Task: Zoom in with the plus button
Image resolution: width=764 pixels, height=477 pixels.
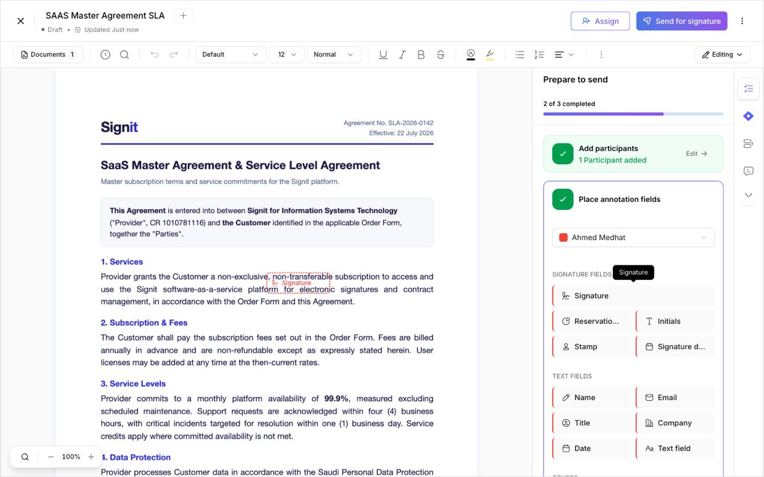Action: (91, 457)
